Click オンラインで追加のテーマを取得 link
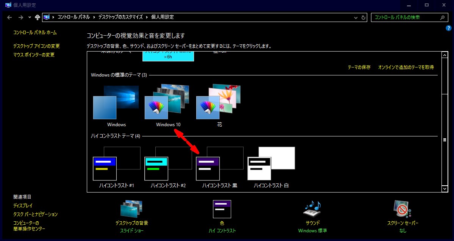 (406, 67)
